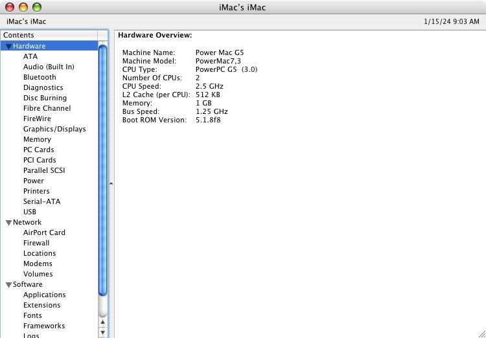Collapse the Software disclosure triangle

click(x=8, y=285)
